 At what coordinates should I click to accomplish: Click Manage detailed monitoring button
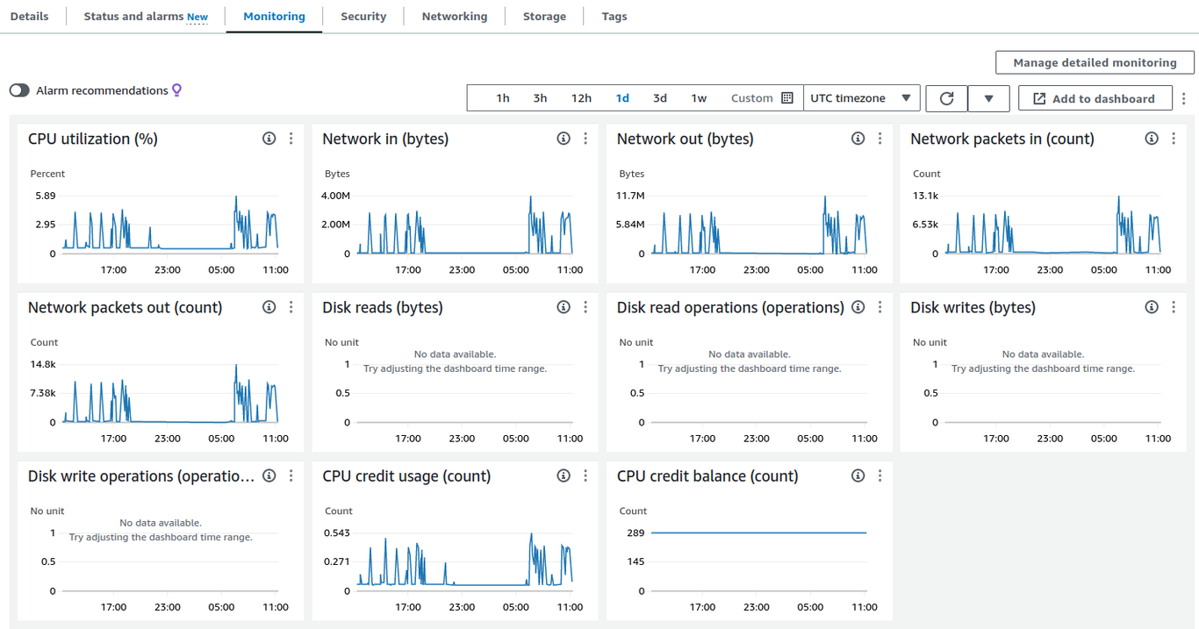coord(1095,62)
